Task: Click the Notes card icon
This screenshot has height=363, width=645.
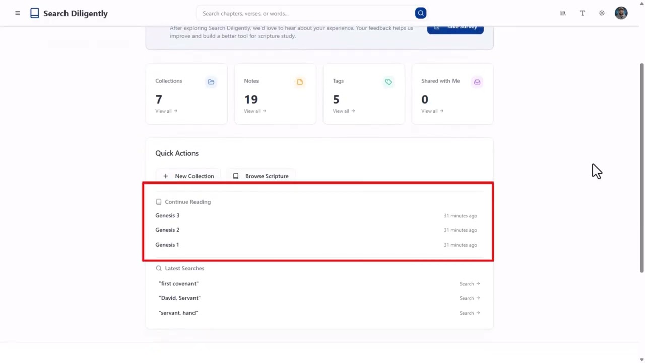Action: pyautogui.click(x=300, y=82)
